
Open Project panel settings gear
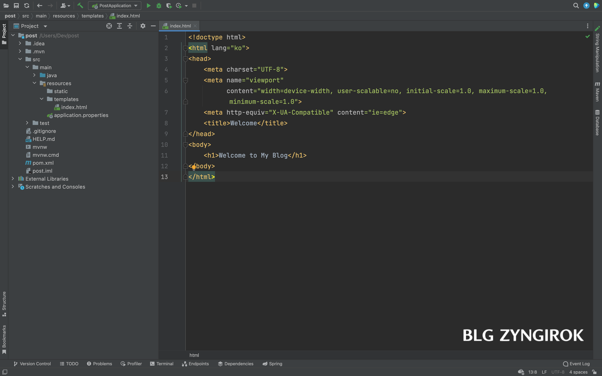pos(143,26)
